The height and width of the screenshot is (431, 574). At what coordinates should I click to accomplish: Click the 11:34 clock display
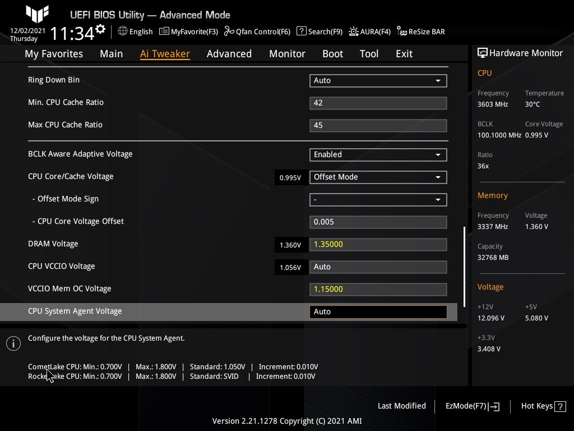(x=72, y=33)
